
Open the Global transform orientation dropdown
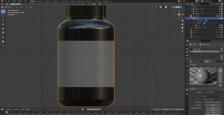(x=83, y=4)
